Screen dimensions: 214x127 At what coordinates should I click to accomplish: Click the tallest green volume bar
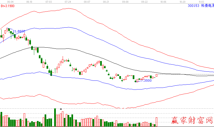(x=55, y=117)
